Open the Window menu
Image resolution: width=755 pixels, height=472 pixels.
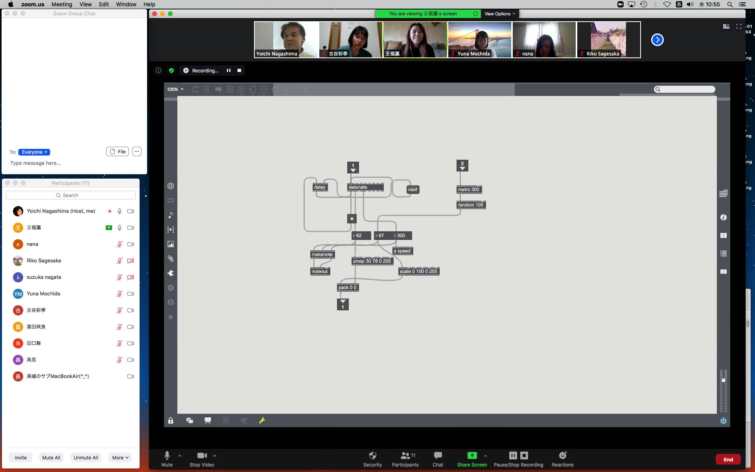pos(126,4)
